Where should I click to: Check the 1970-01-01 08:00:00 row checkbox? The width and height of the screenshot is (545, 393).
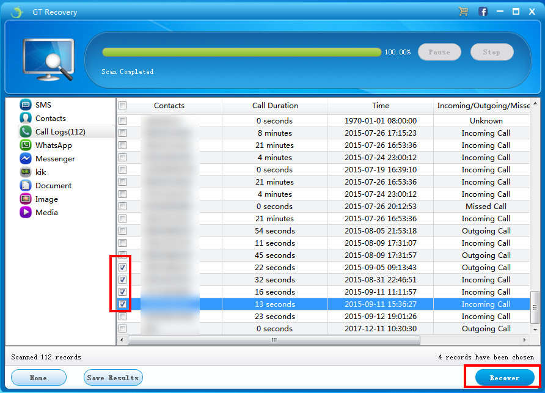point(122,120)
